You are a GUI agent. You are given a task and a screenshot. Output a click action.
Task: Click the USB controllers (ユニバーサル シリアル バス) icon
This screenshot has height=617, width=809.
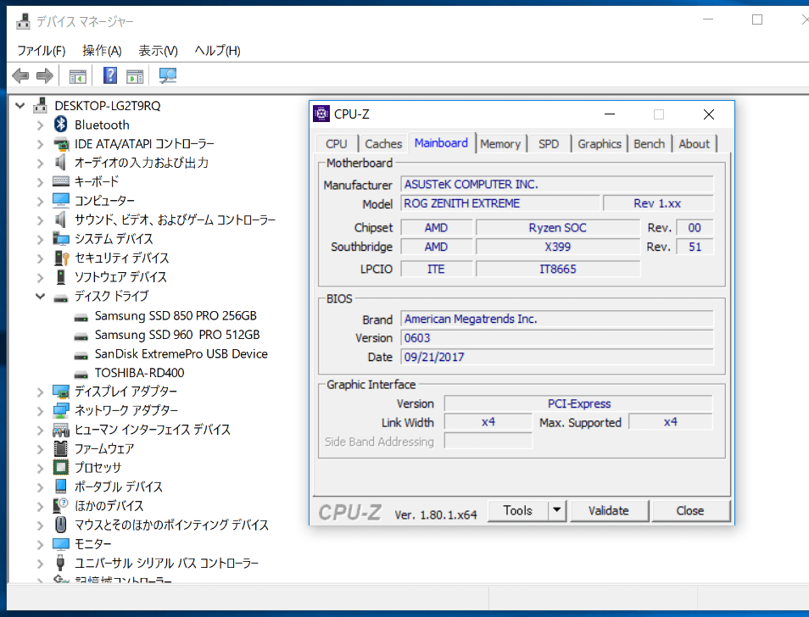[x=60, y=563]
